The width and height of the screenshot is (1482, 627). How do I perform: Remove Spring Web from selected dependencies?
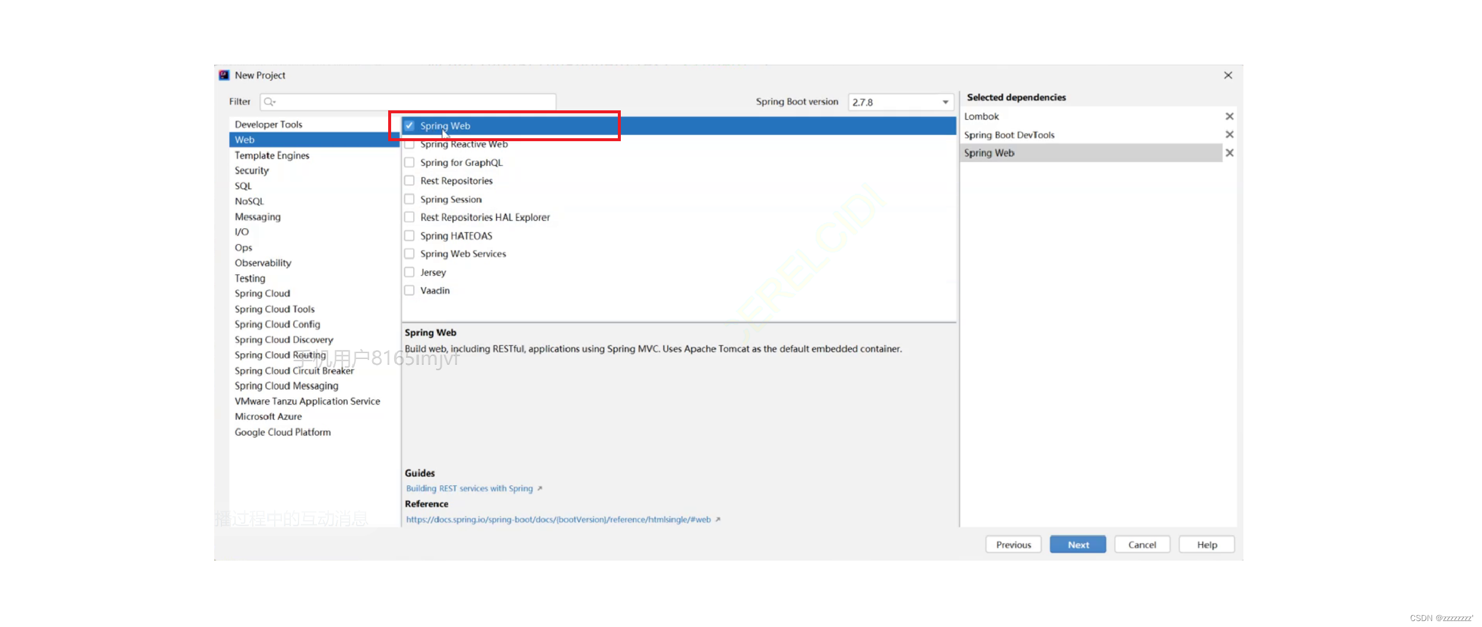tap(1229, 153)
